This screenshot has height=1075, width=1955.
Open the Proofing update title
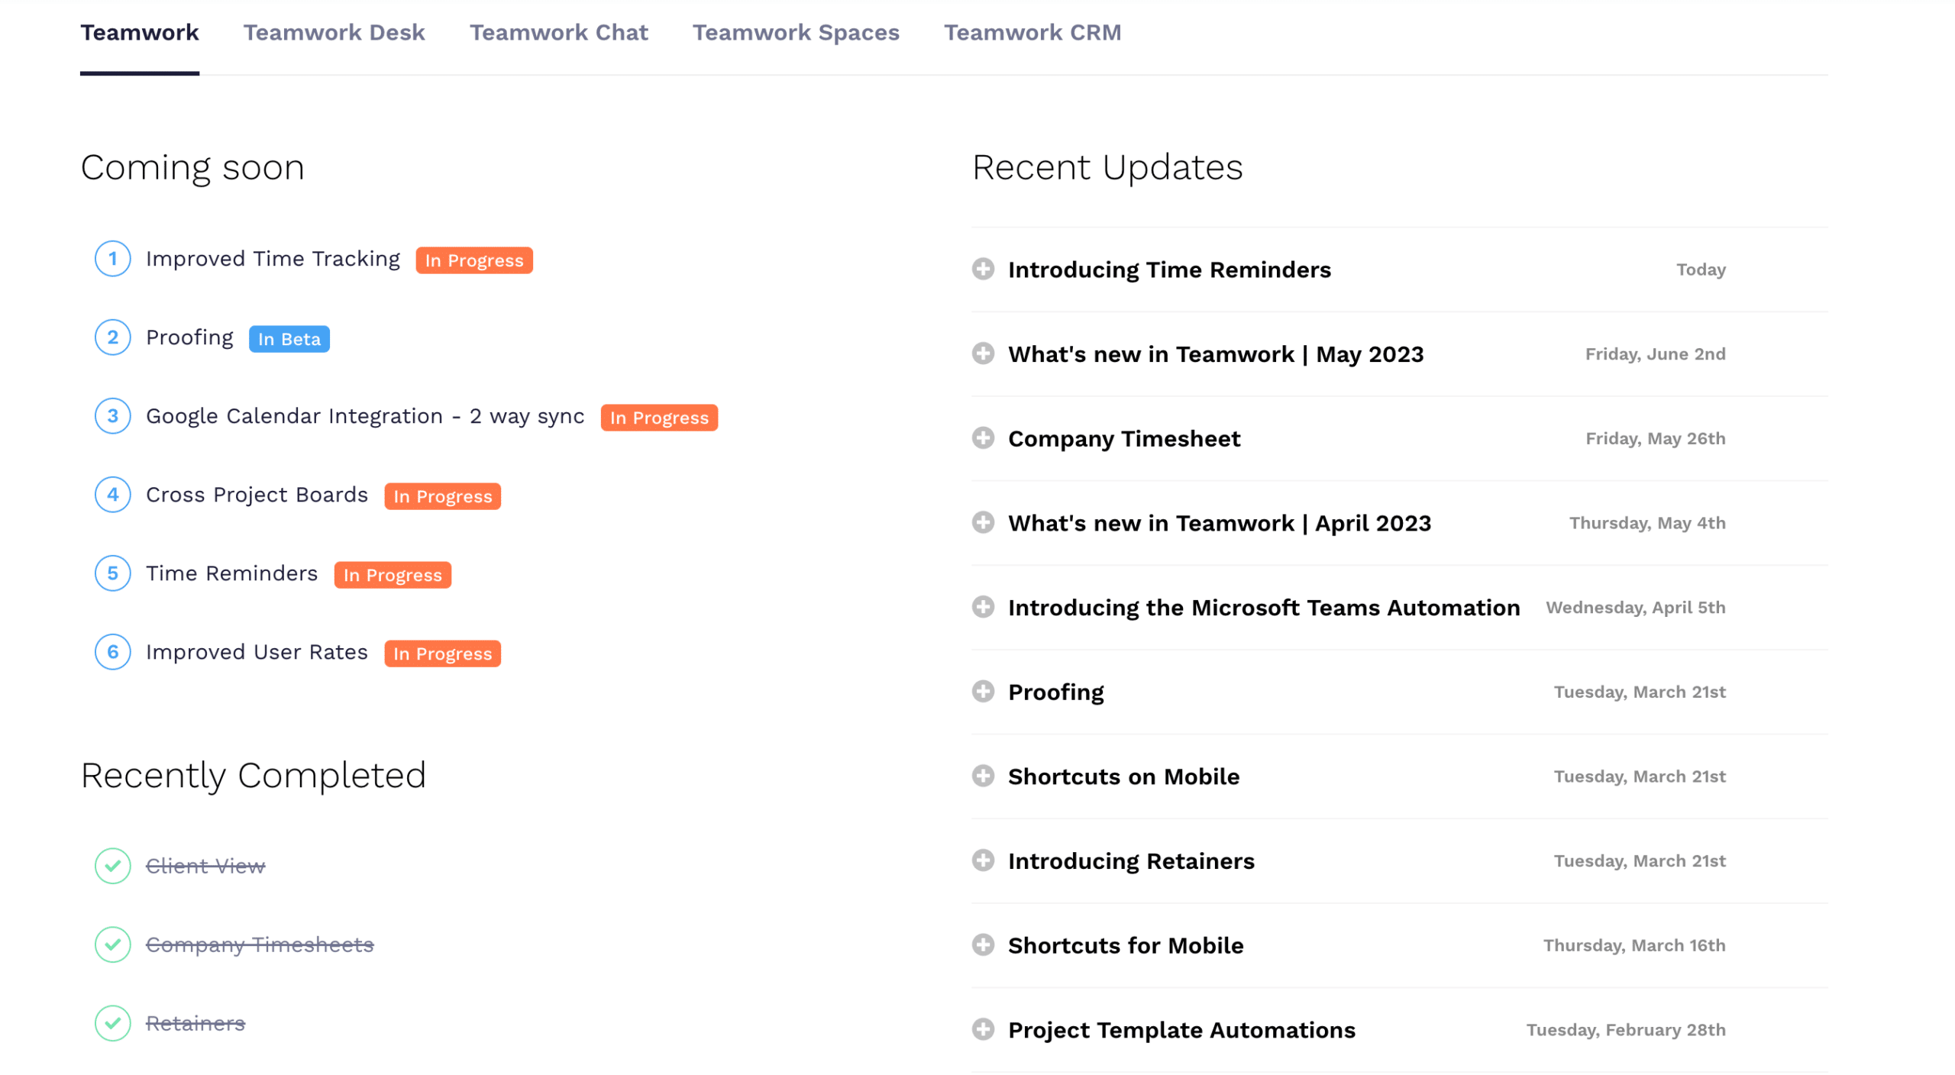click(x=1055, y=692)
